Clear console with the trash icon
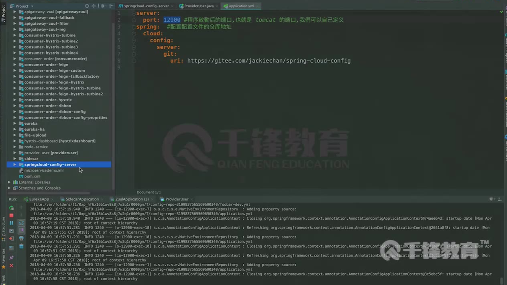This screenshot has width=507, height=285. click(21, 246)
